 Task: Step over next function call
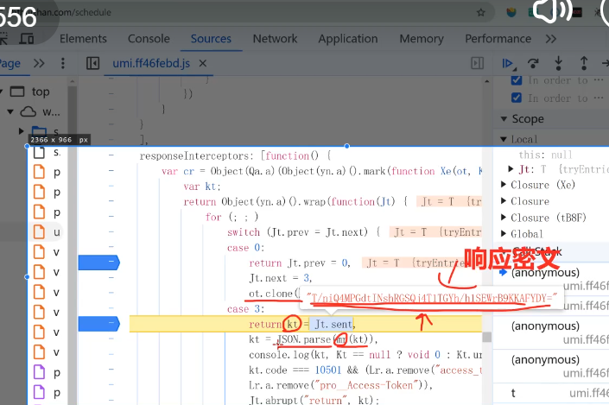[x=533, y=63]
